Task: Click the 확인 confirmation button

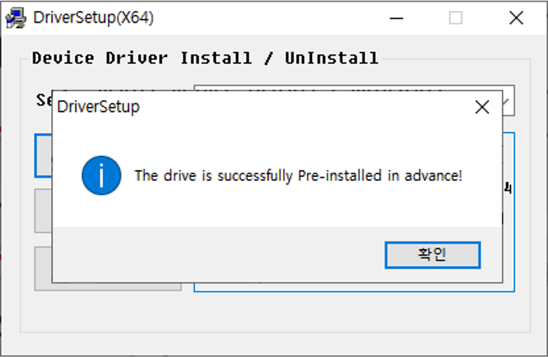Action: (432, 255)
